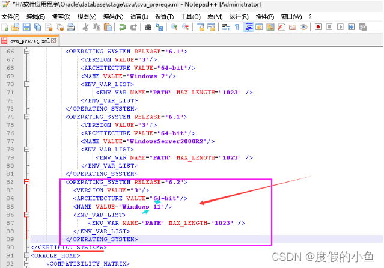Open the 语言(L) menu
This screenshot has width=384, height=268.
139,17
